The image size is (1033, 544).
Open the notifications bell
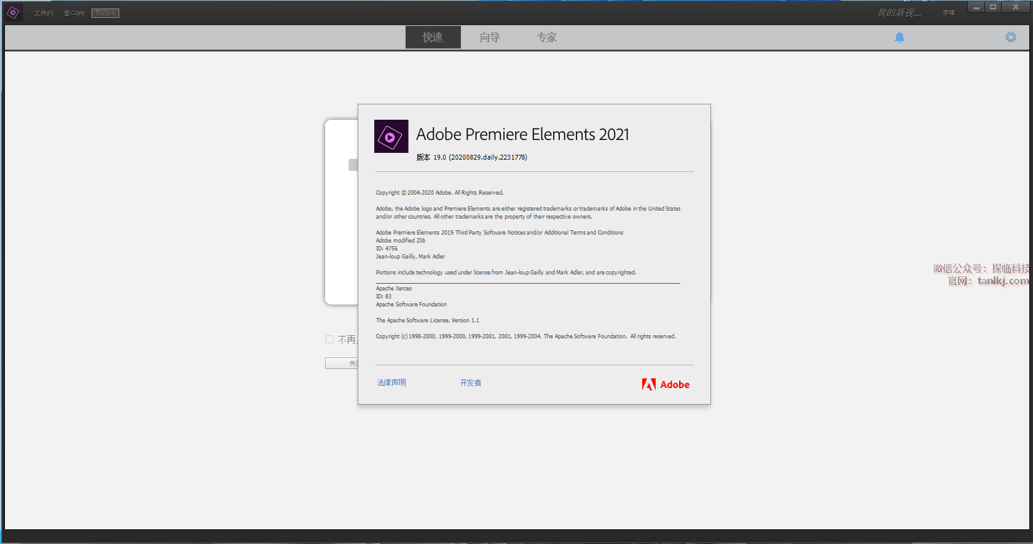click(x=900, y=37)
